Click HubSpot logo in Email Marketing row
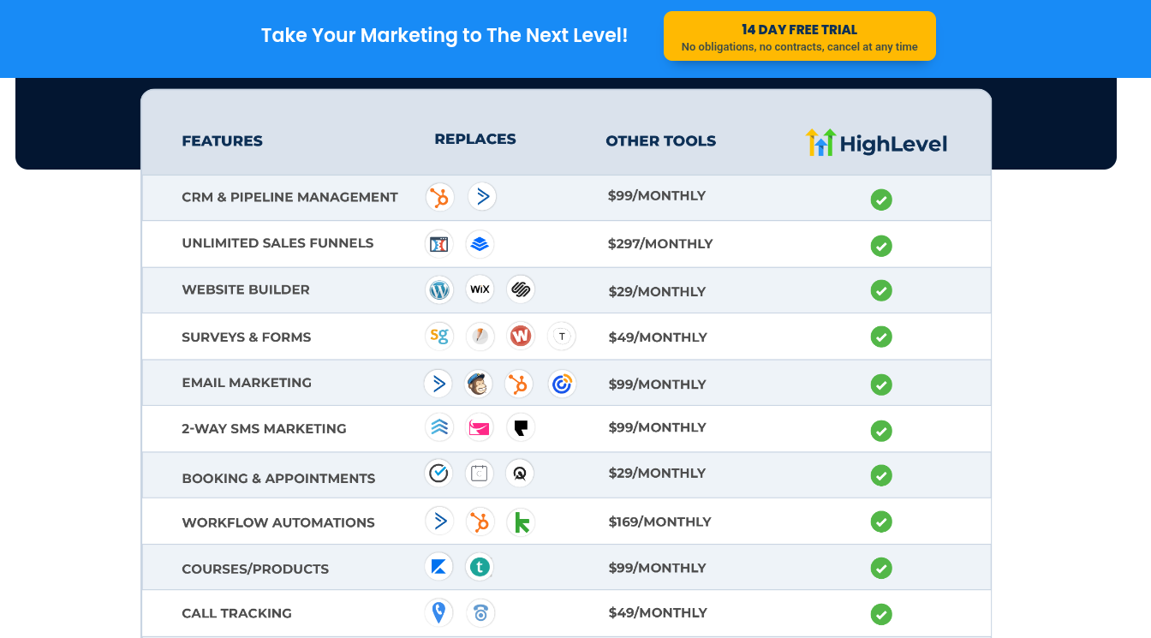 pos(519,384)
